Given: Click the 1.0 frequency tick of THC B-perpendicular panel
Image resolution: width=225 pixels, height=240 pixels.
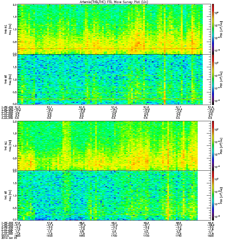Looking at the screenshot, I should click(15, 146).
